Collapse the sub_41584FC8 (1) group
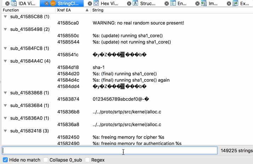This screenshot has height=164, width=253. (5, 48)
